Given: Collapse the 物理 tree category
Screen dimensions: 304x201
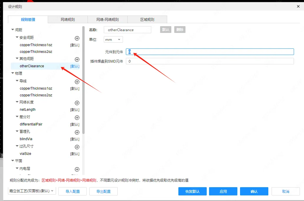Looking at the screenshot, I should pyautogui.click(x=13, y=73).
